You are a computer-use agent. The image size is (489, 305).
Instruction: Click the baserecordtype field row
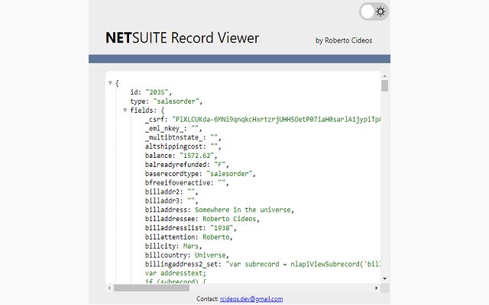(200, 174)
